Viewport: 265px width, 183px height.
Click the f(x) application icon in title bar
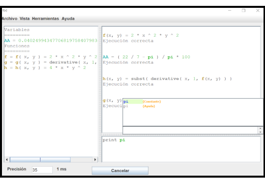coord(5,10)
